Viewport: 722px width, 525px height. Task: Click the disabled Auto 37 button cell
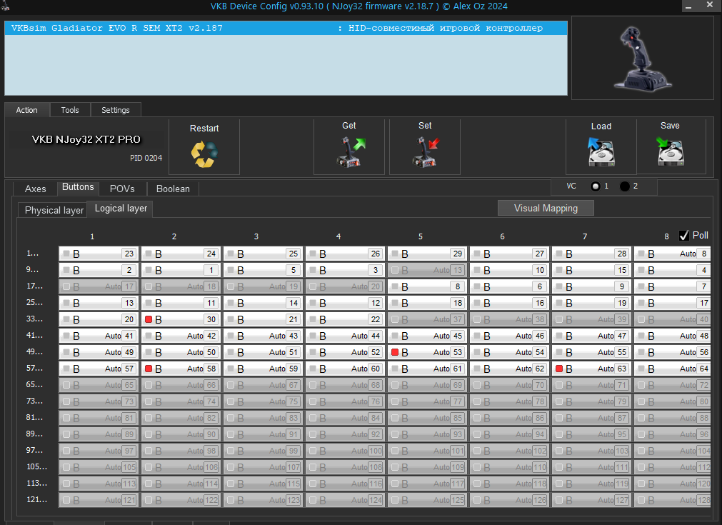[x=427, y=319]
